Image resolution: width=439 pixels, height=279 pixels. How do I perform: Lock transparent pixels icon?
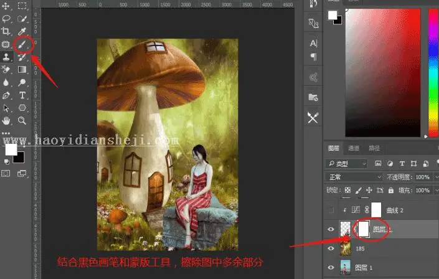point(347,190)
